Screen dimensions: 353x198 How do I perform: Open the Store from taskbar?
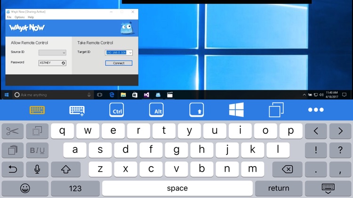pos(135,95)
